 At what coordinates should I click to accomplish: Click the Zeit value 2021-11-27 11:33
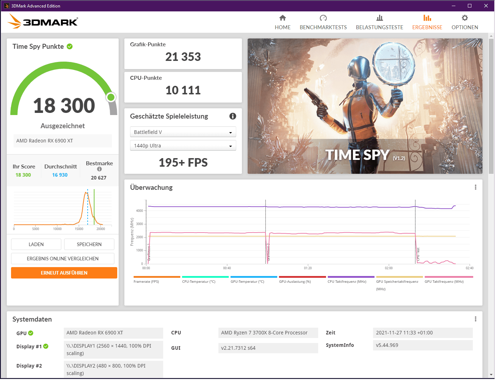pyautogui.click(x=423, y=333)
